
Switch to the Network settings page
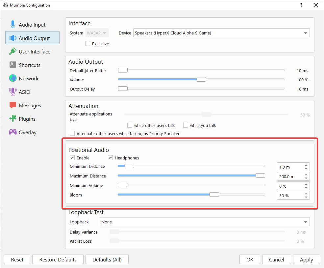33,78
